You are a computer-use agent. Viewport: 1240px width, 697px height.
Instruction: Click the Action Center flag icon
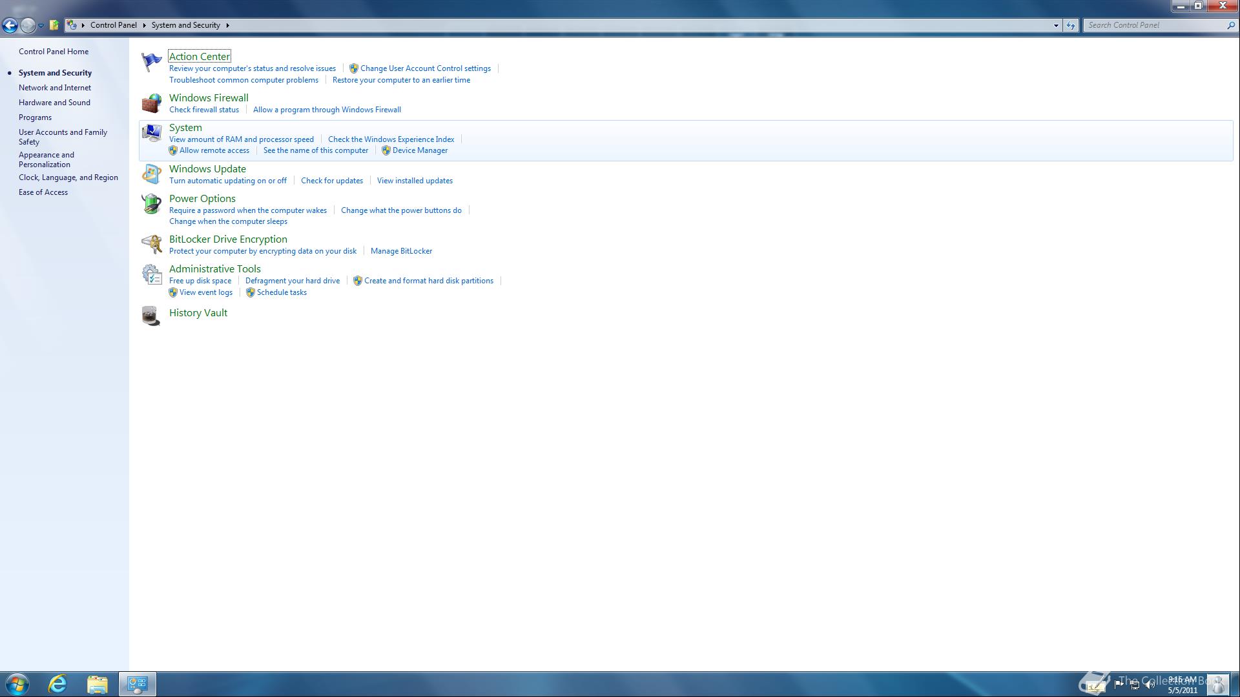click(x=151, y=62)
